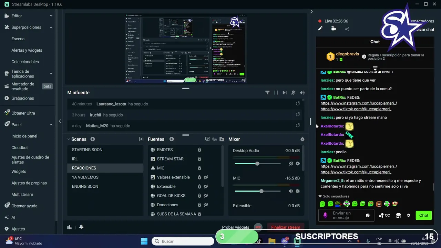Collapse the chat panel with arrow

pos(311,11)
